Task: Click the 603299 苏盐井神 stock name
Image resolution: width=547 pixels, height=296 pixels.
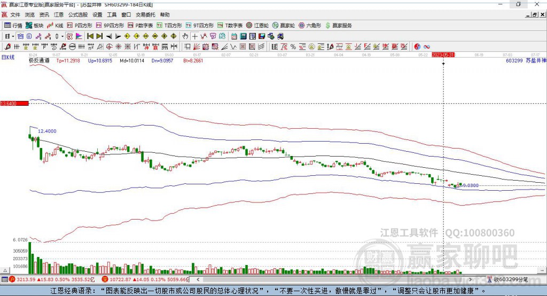Action: tap(526, 60)
